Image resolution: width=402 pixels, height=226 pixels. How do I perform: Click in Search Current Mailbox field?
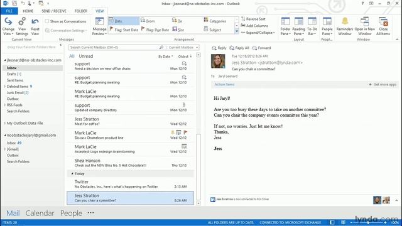114,48
